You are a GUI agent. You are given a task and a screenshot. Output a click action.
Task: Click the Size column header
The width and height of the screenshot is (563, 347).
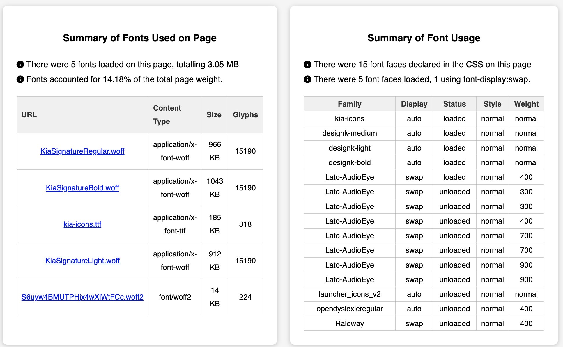214,115
